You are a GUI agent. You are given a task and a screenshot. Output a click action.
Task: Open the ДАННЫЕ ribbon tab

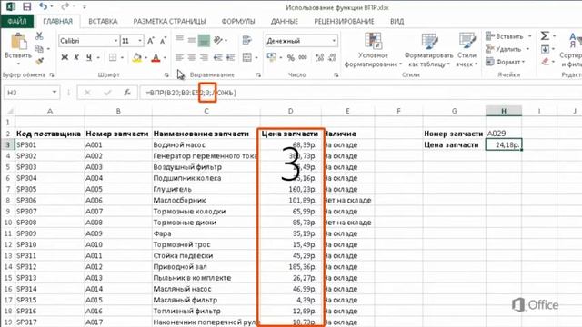[285, 21]
